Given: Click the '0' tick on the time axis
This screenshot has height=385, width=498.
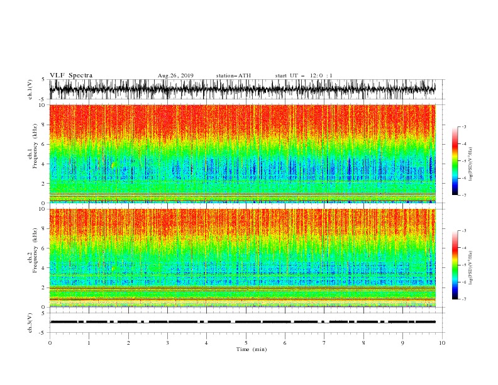Looking at the screenshot, I should coord(50,343).
